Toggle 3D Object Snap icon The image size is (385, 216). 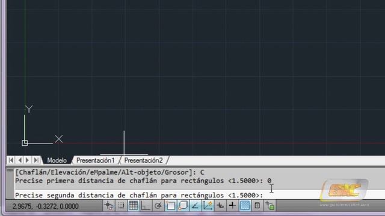[183, 205]
